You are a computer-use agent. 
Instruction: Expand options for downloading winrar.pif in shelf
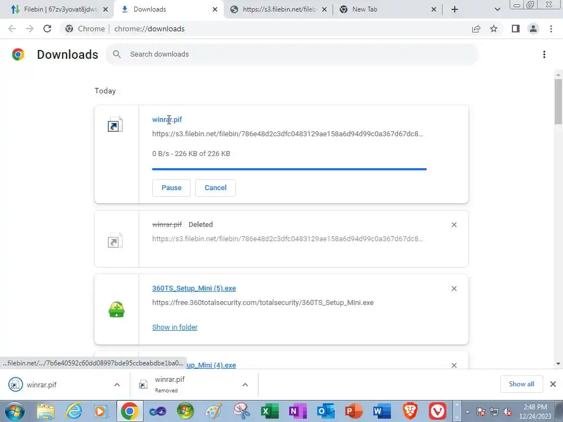pyautogui.click(x=117, y=385)
